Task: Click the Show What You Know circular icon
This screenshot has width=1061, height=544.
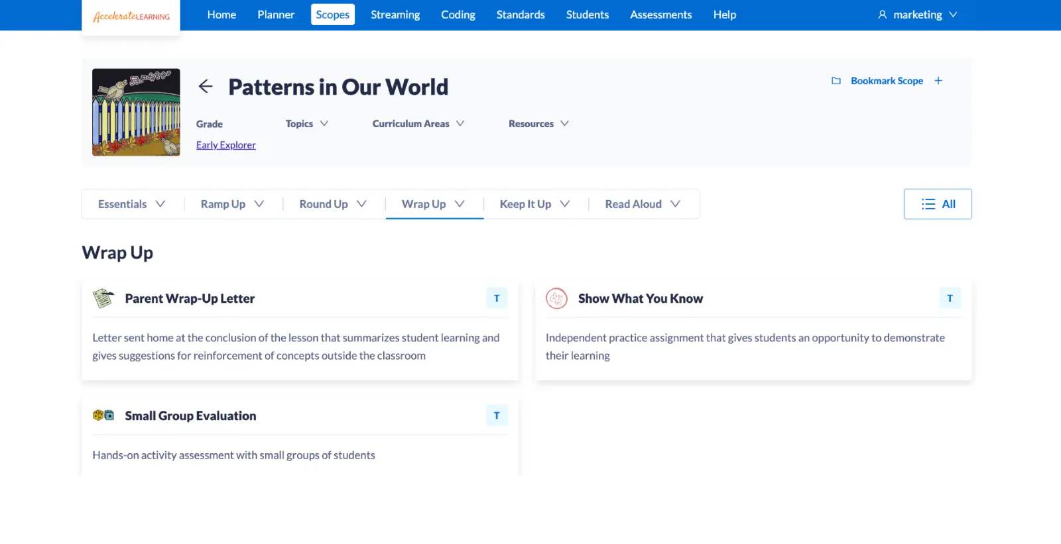Action: [556, 298]
